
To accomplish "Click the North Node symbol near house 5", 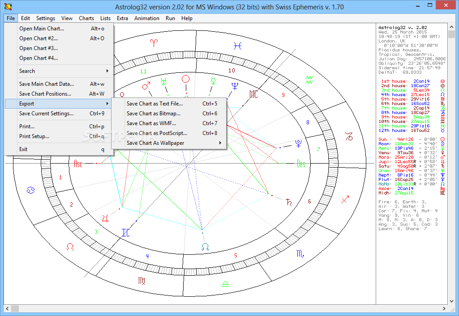I will [x=205, y=247].
